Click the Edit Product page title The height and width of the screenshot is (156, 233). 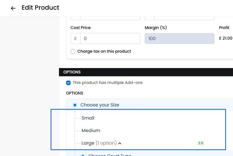40,8
